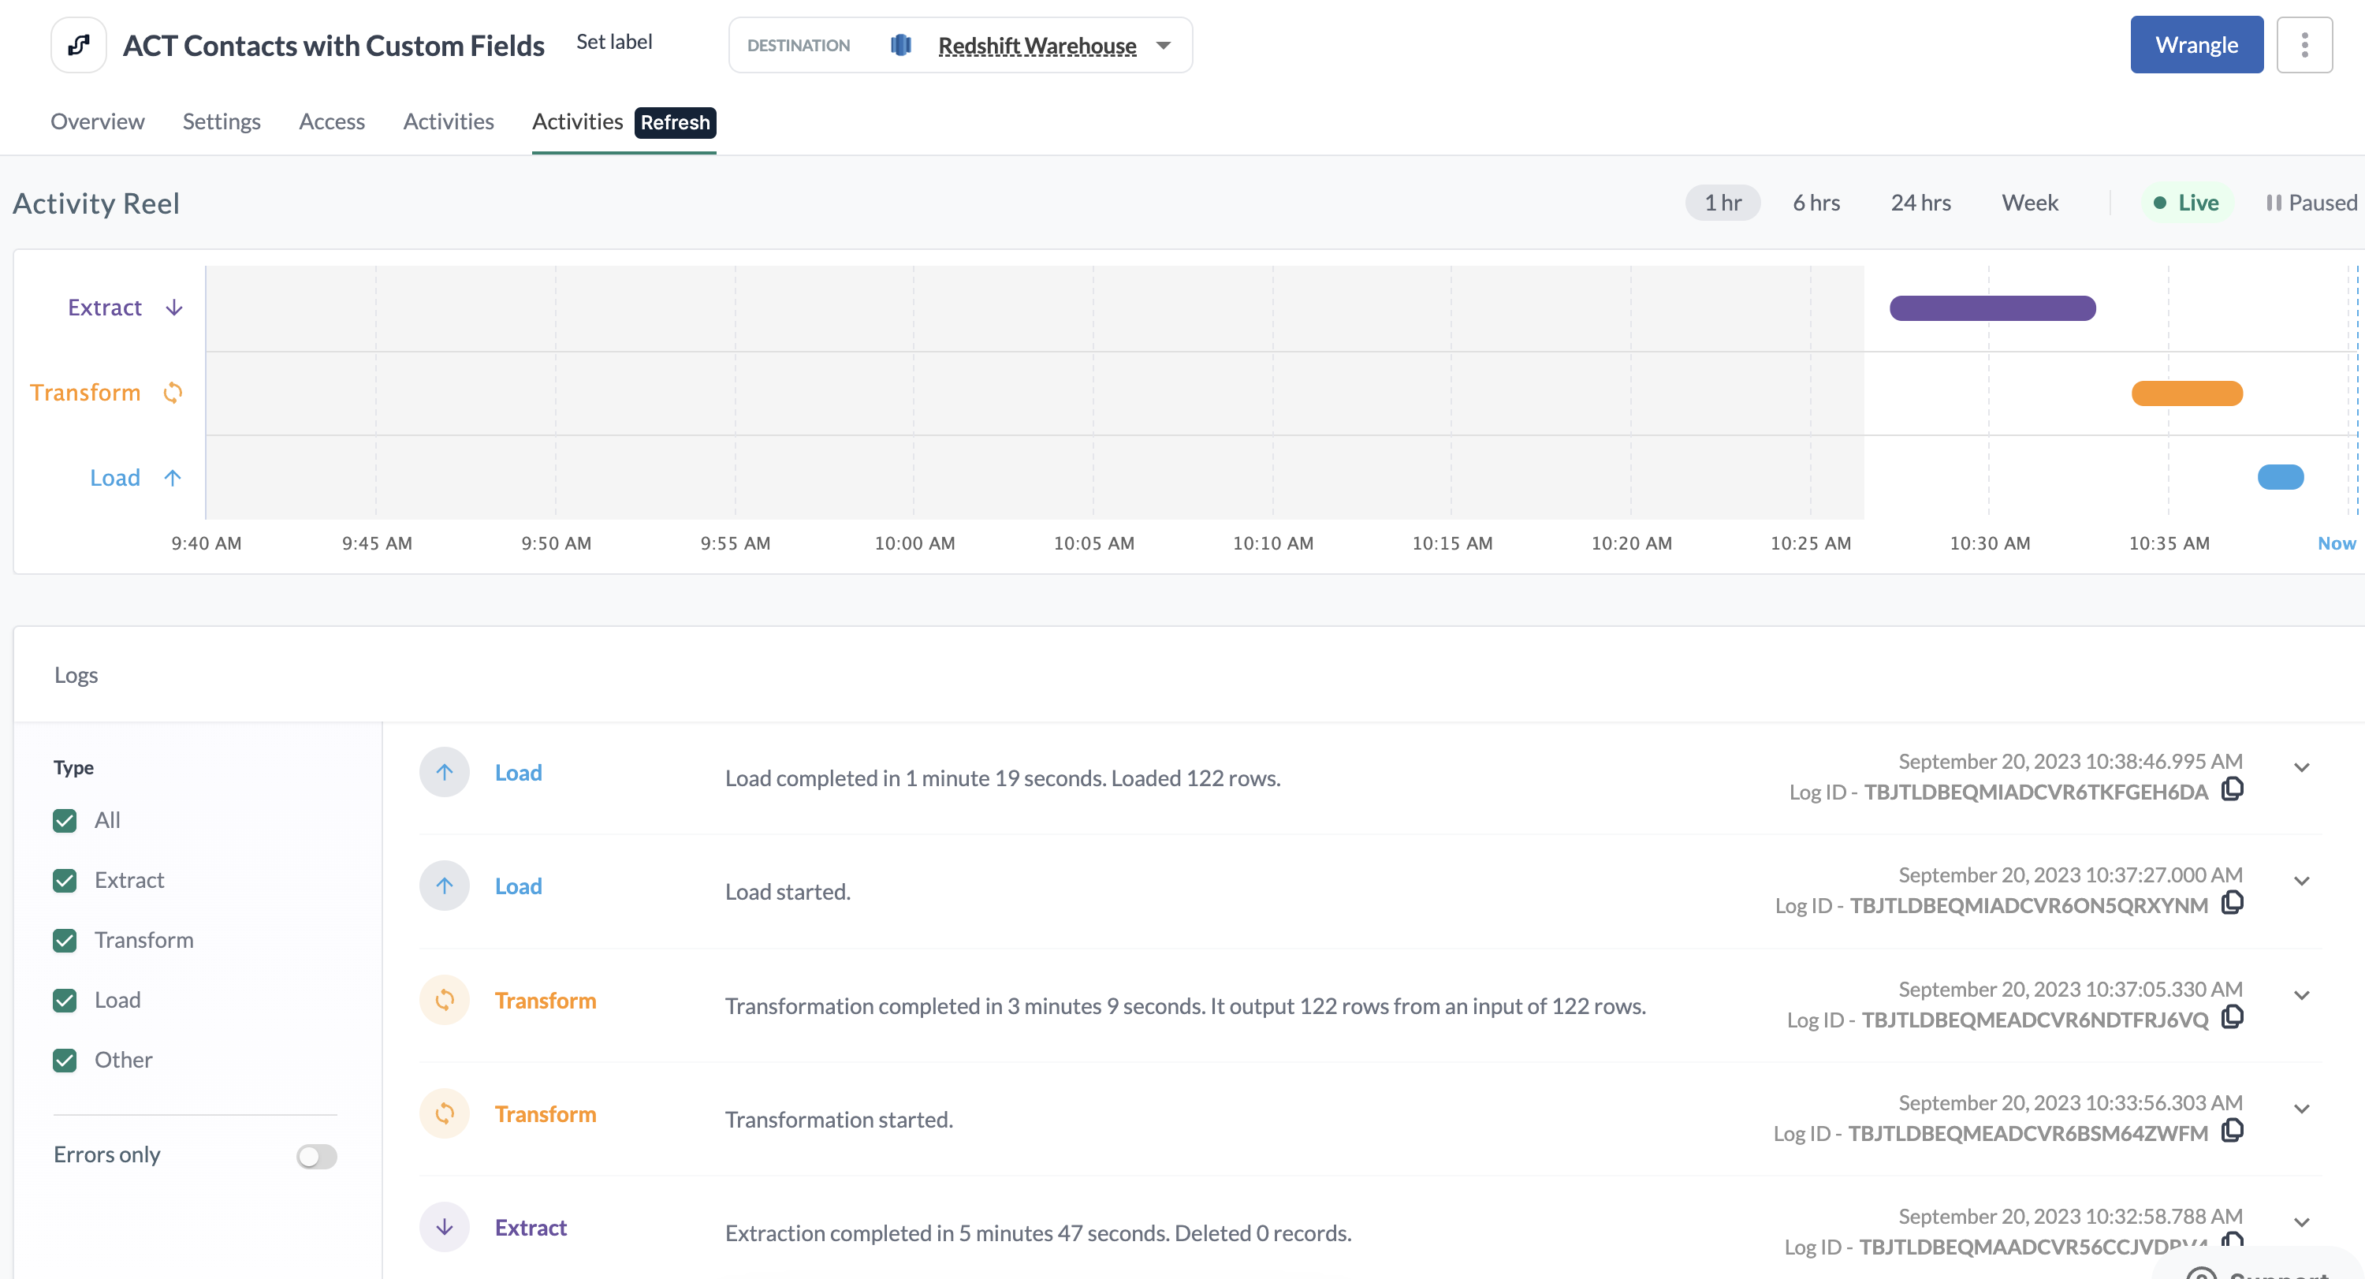Copy Log ID of the Transformation started entry
Screen dimensions: 2365x1279
tap(2232, 1132)
